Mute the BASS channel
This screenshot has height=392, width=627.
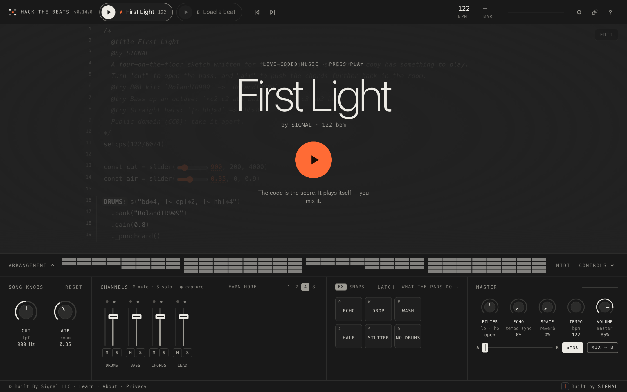pyautogui.click(x=130, y=353)
